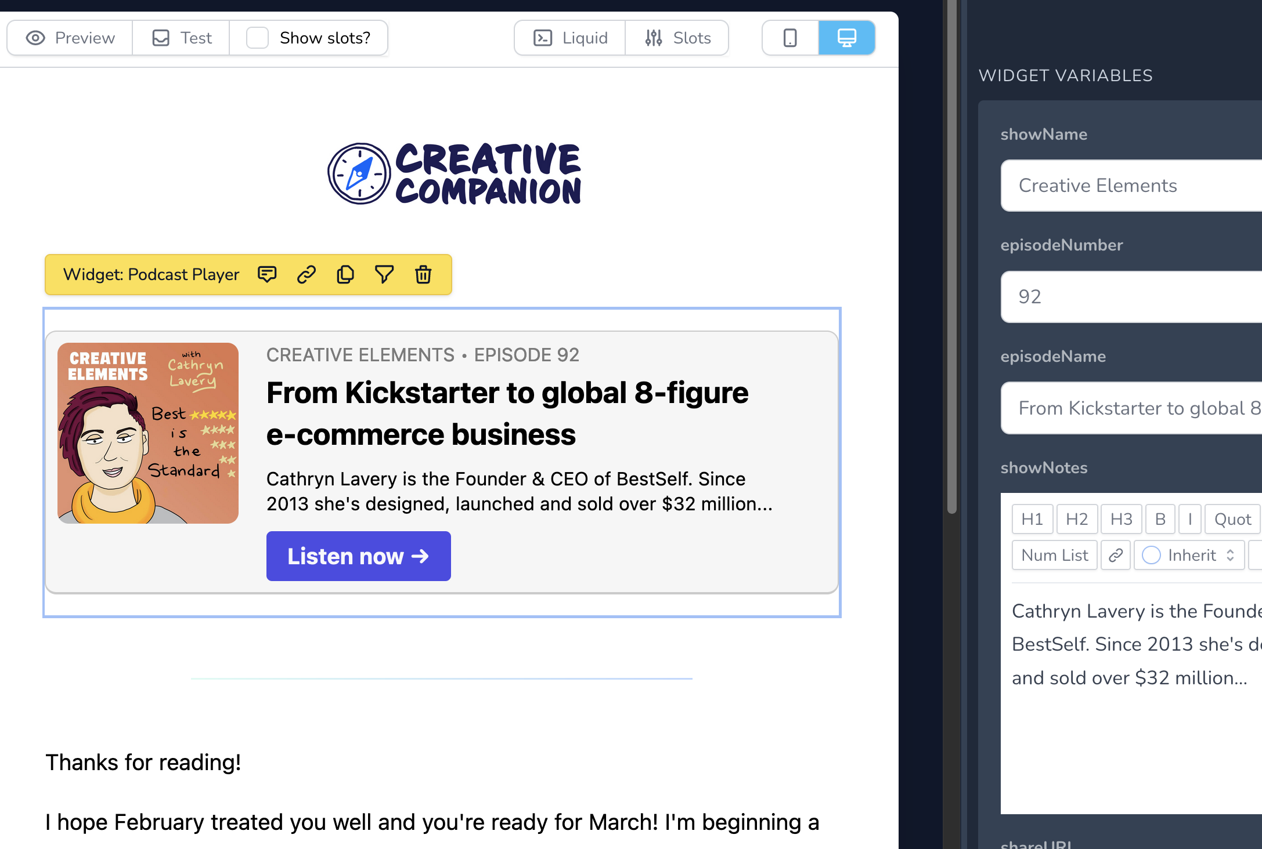Image resolution: width=1262 pixels, height=849 pixels.
Task: Delete the Podcast Player widget with trash icon
Action: pos(423,274)
